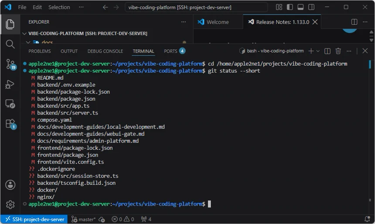Open the terminal launch profile dropdown arrow
Viewport: 375px width, 224px height.
(318, 51)
